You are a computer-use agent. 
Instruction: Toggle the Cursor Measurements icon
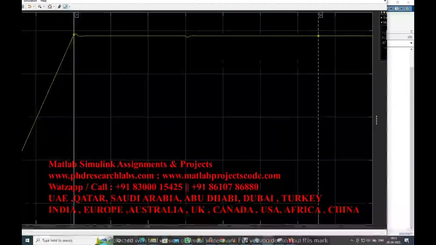(65, 6)
